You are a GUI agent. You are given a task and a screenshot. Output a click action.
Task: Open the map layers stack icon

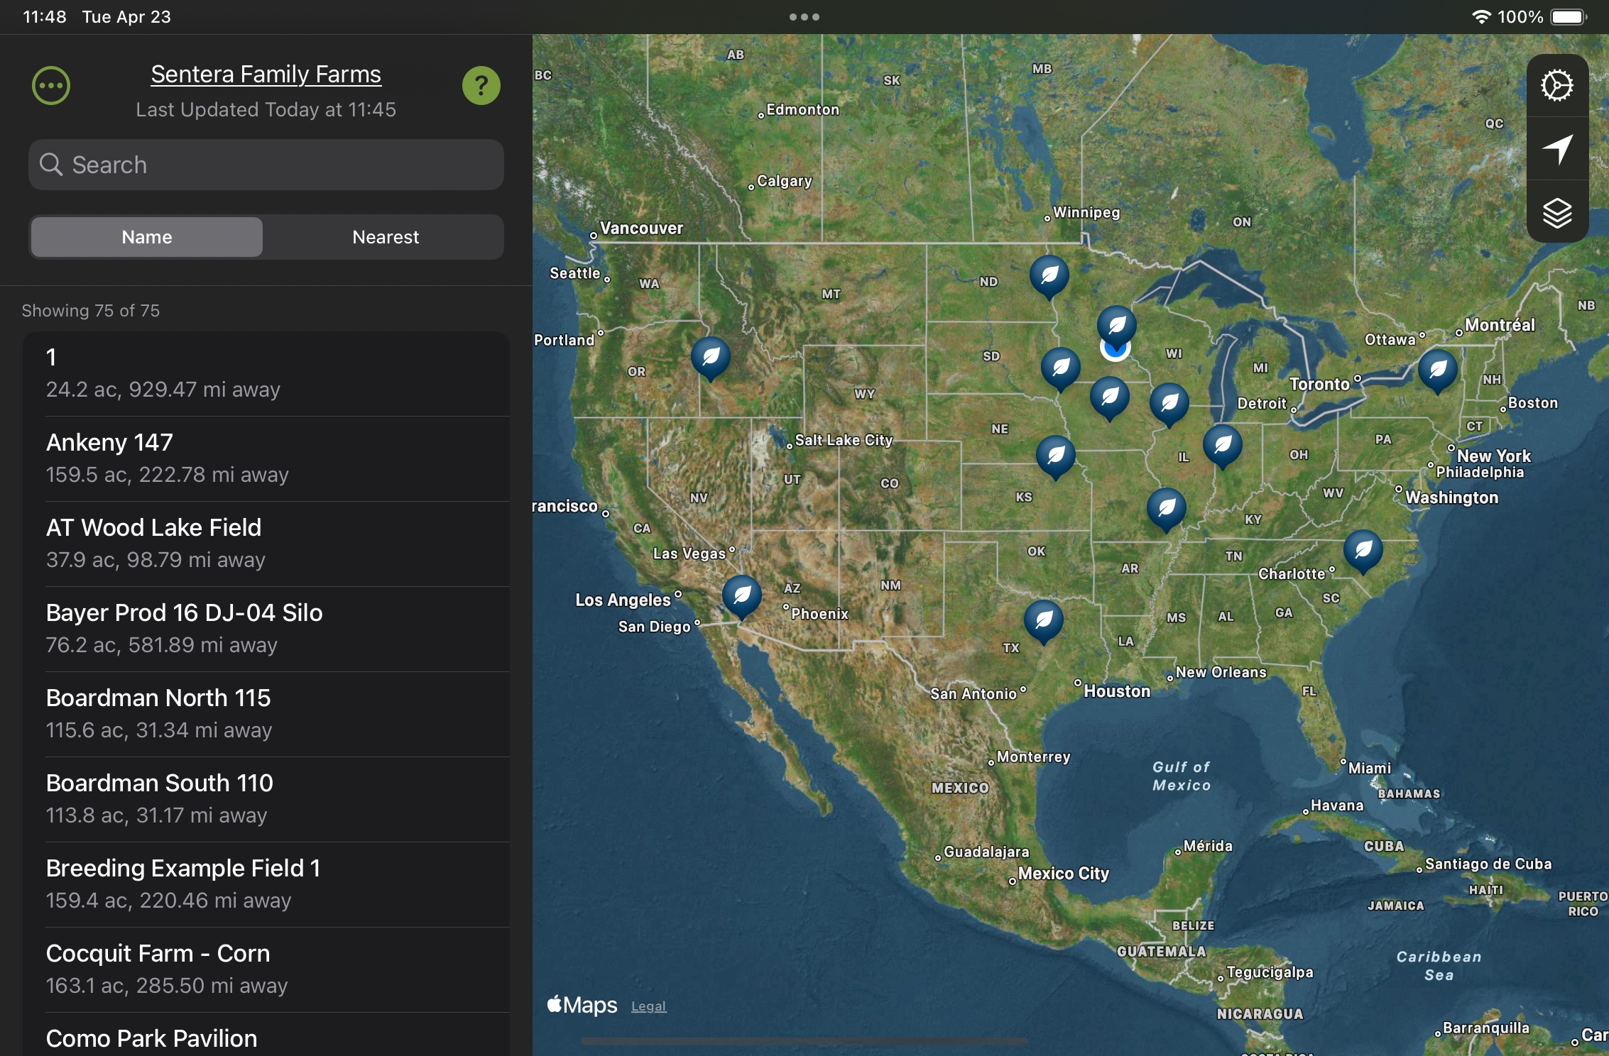click(1556, 212)
